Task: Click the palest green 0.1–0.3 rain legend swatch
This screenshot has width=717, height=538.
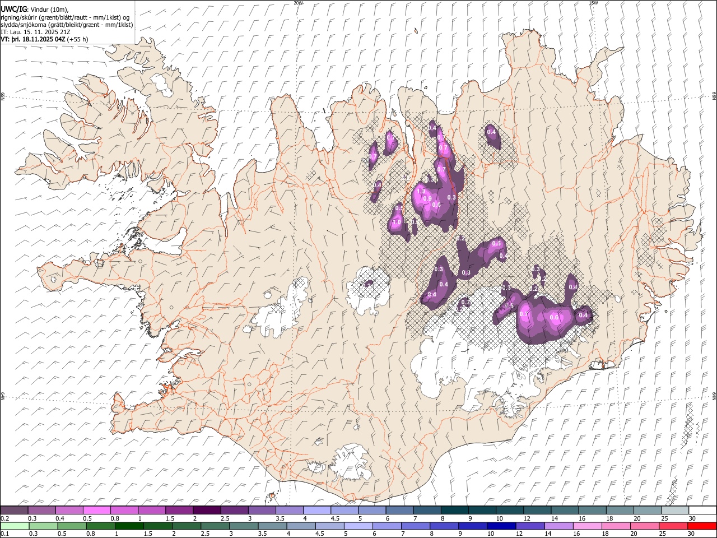Action: (15, 526)
